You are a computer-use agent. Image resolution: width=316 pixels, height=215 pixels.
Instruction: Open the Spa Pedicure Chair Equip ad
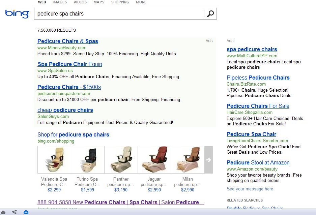tap(70, 64)
